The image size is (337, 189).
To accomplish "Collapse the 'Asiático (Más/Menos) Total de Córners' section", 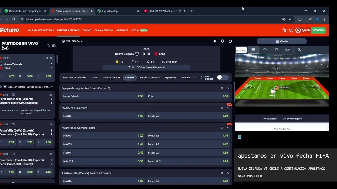I will tap(228, 173).
